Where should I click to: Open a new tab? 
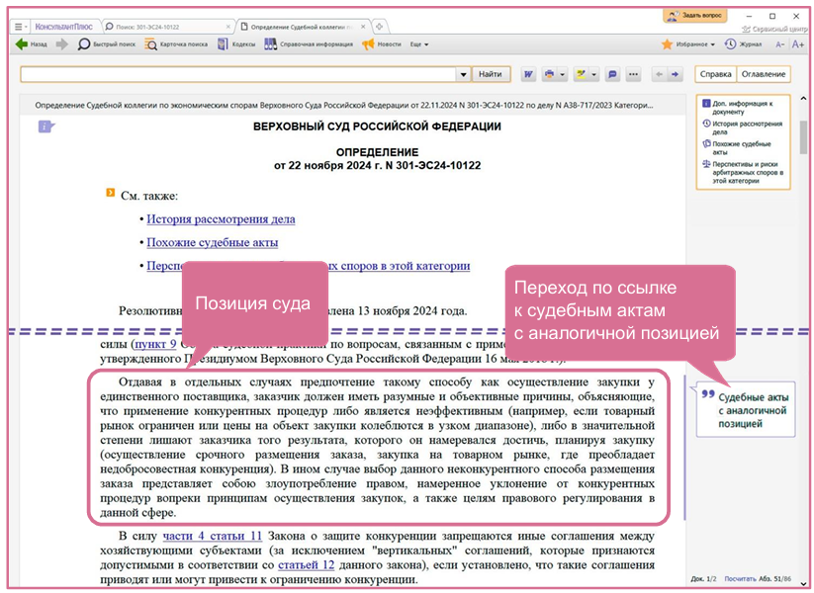tap(380, 27)
